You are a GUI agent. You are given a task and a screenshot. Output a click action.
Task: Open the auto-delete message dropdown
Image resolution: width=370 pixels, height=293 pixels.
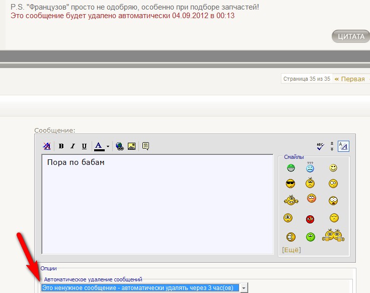click(x=244, y=287)
